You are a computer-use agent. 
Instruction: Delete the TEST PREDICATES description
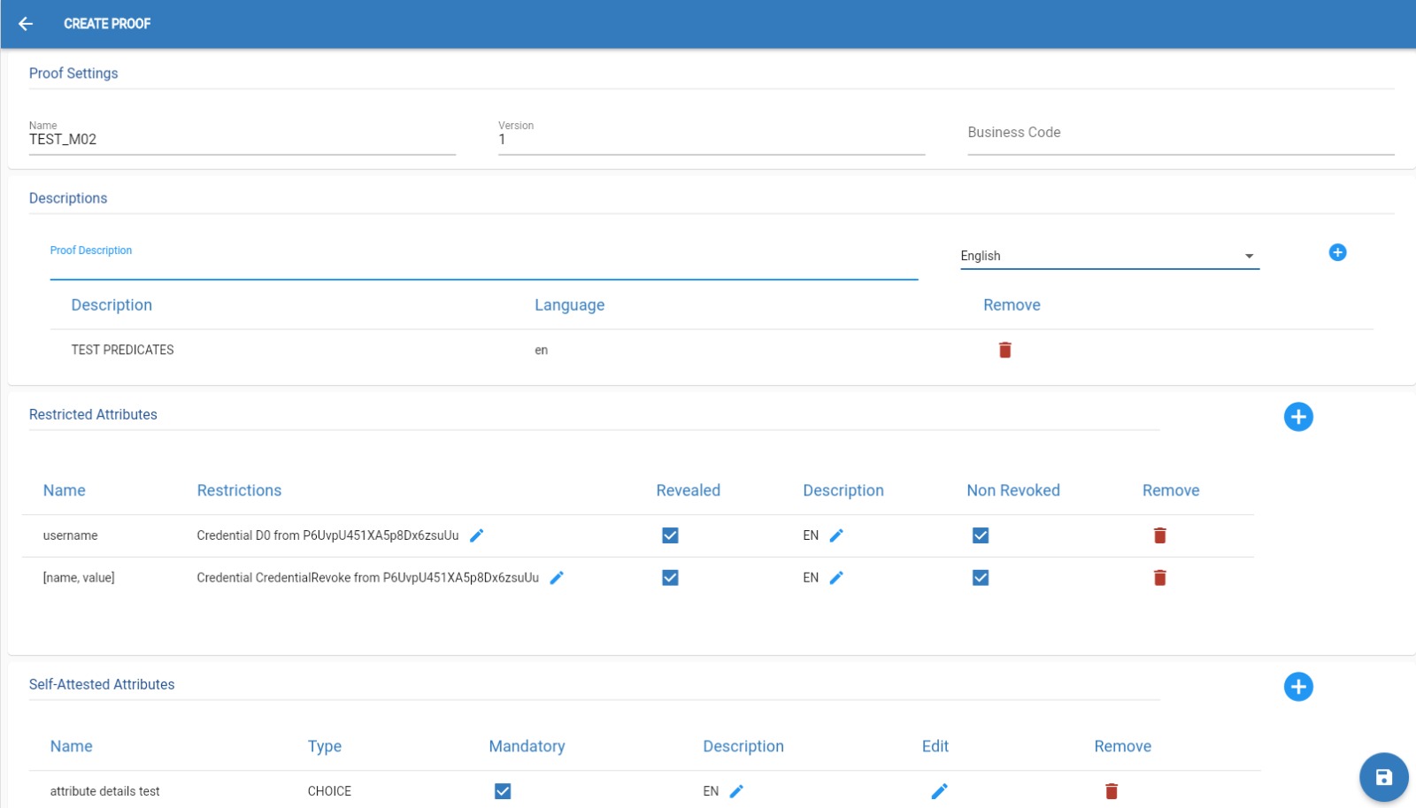pos(1004,350)
